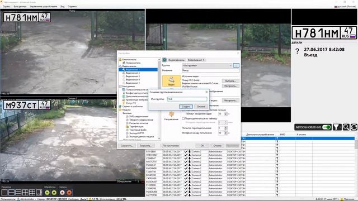Image resolution: width=358 pixels, height=201 pixels.
Task: Click the events table vertical scrollbar
Action: point(356,166)
